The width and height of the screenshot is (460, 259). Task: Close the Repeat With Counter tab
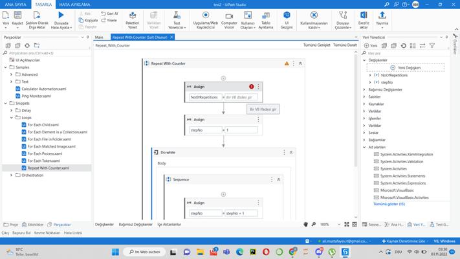(171, 37)
